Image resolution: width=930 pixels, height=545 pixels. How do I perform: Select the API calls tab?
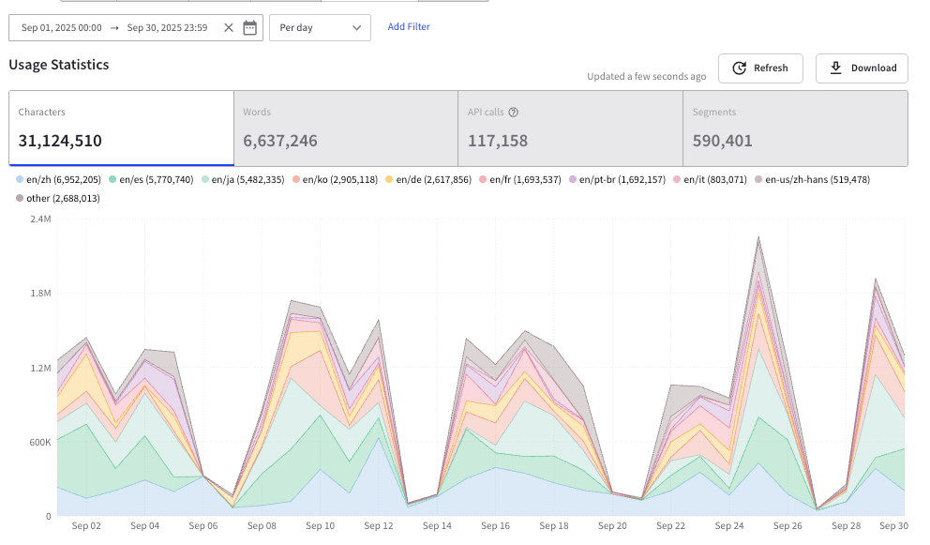click(x=570, y=128)
